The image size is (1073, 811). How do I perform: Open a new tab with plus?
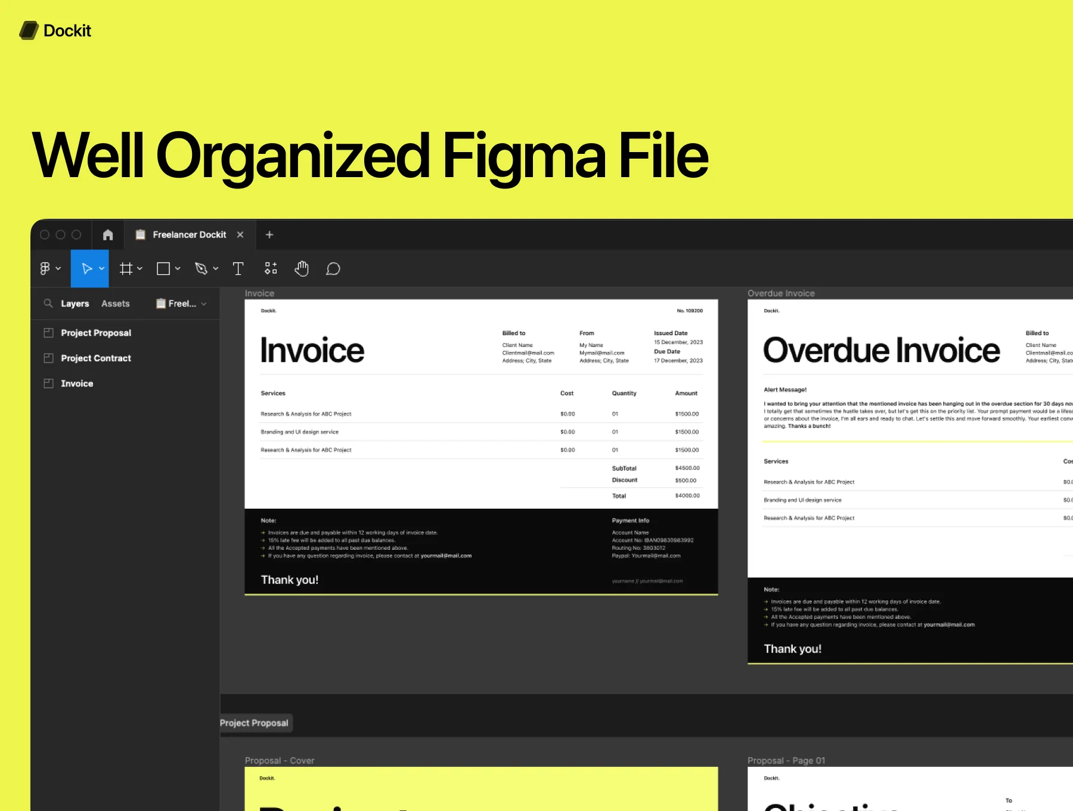point(269,234)
